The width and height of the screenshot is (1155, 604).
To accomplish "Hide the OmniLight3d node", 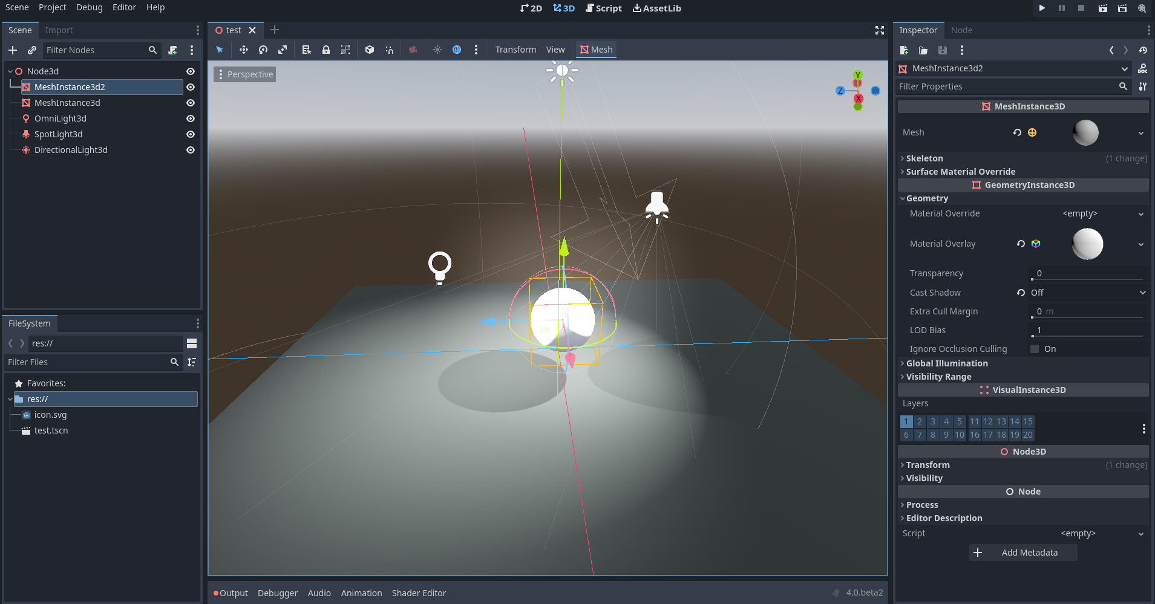I will [x=190, y=119].
